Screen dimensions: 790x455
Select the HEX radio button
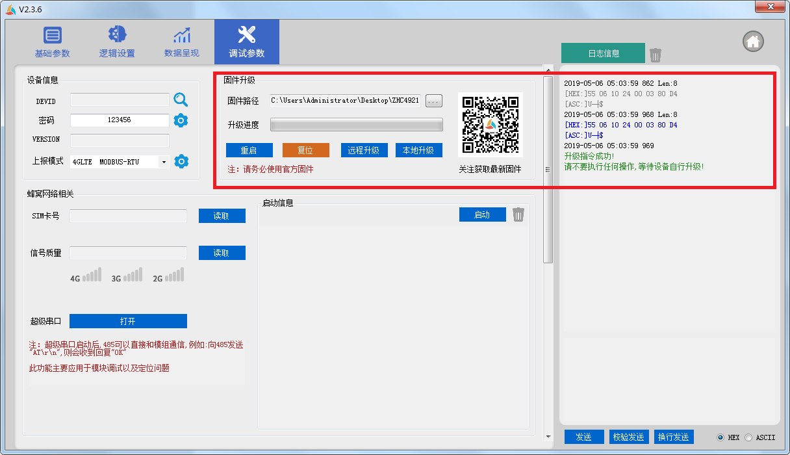pos(720,437)
